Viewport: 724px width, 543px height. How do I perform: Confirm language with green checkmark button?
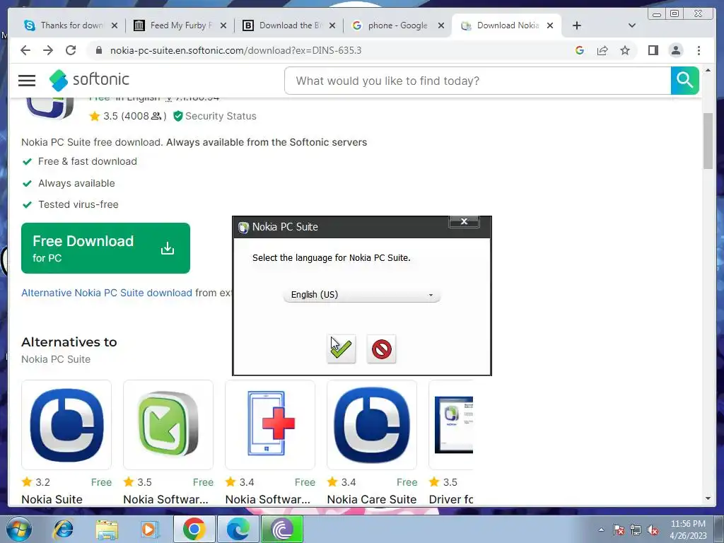coord(341,349)
